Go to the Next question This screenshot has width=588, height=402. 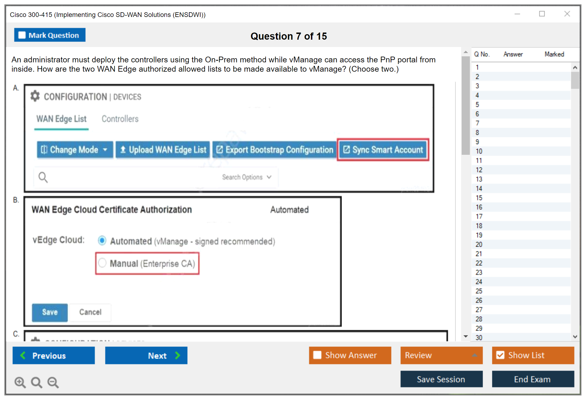coord(146,355)
